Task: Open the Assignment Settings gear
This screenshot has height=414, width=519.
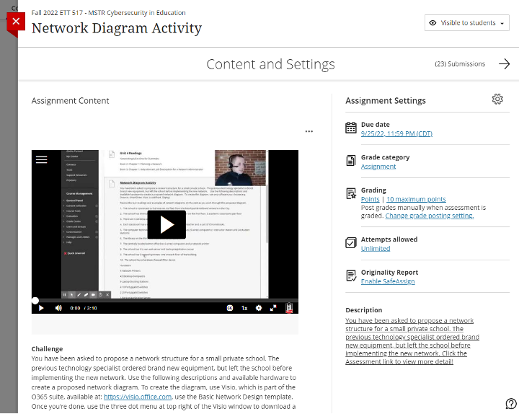Action: (497, 100)
